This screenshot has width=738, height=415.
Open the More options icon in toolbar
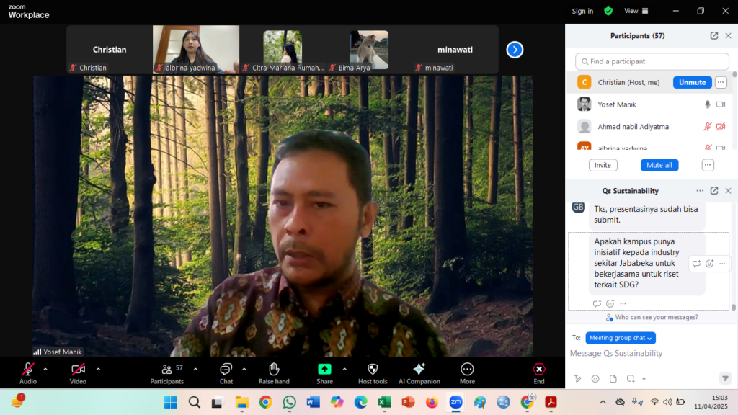467,370
